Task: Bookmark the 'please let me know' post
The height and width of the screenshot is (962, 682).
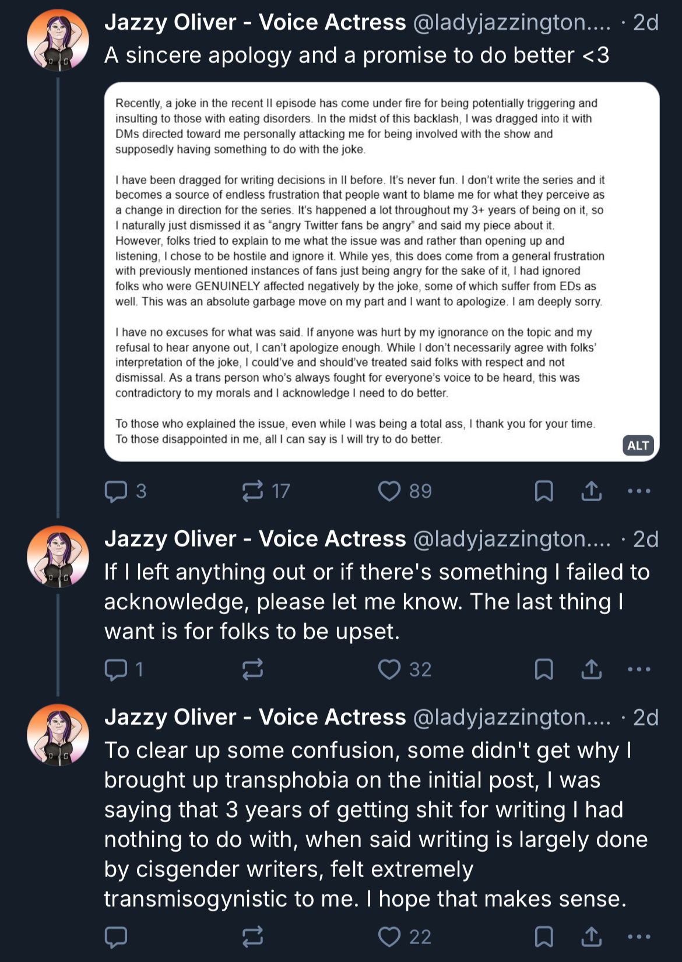Action: pos(544,669)
